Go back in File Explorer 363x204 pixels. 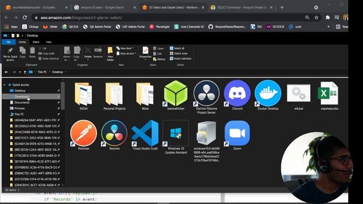(x=6, y=72)
